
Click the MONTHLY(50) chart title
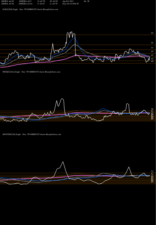point(32,134)
